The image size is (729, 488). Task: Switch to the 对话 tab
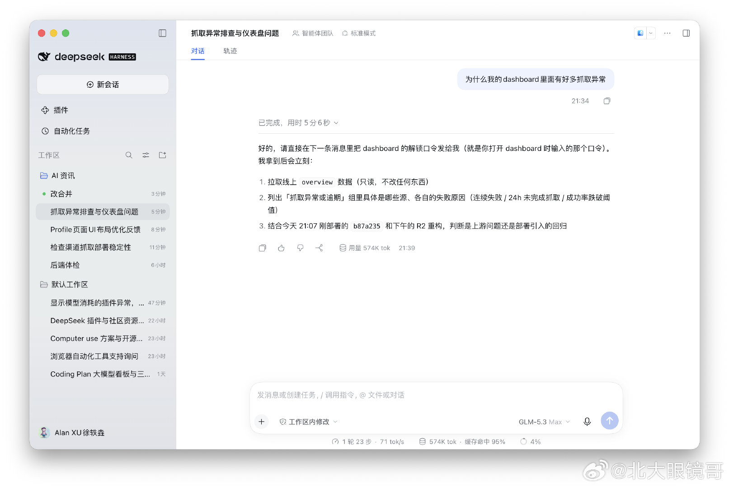click(198, 51)
